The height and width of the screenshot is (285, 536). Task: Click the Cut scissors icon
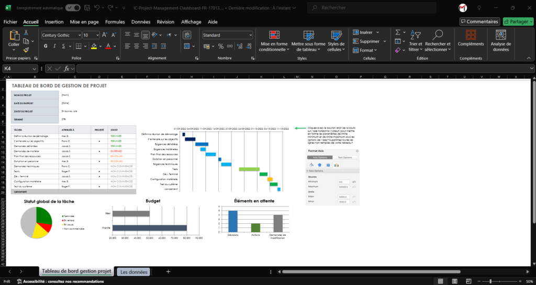point(27,32)
